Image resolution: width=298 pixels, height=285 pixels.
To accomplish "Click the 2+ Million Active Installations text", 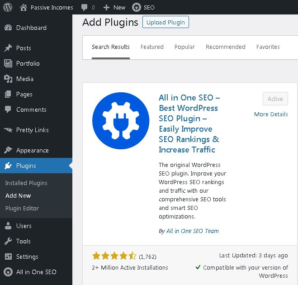I will click(x=130, y=268).
